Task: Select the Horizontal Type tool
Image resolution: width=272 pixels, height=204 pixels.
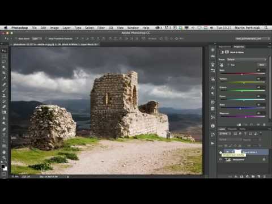Action: [4, 135]
